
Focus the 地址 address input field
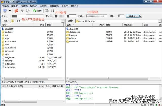click(x=27, y=16)
